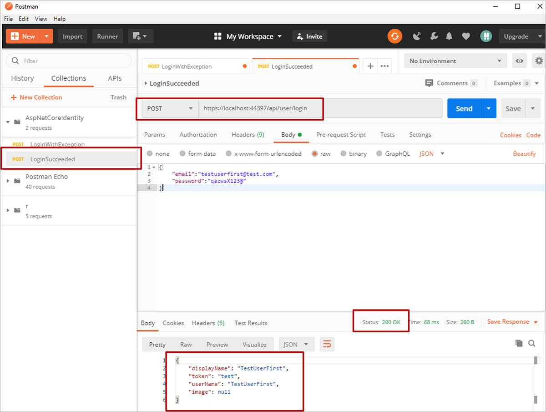Click the heart icon in header
Screen dimensions: 546x412
tap(466, 36)
